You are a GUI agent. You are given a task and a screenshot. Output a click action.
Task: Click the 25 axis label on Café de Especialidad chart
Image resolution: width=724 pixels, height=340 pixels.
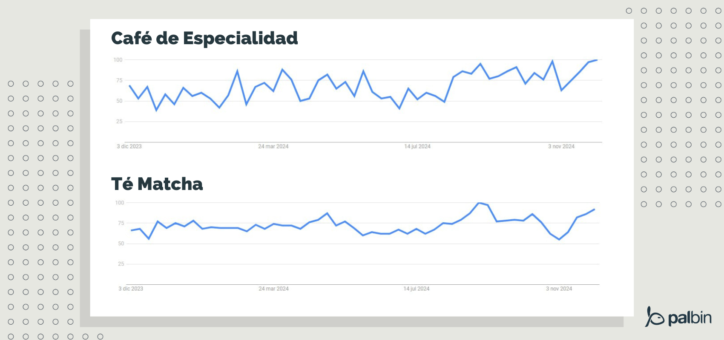[119, 122]
